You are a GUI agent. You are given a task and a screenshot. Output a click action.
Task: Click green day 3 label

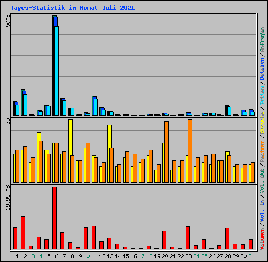click(33, 256)
